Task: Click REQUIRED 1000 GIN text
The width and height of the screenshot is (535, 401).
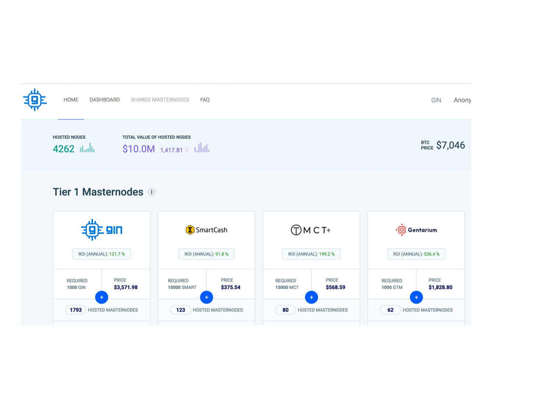Action: coord(77,284)
